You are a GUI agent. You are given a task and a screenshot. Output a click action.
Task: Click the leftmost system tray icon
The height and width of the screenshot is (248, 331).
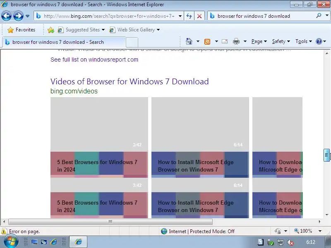click(x=261, y=242)
